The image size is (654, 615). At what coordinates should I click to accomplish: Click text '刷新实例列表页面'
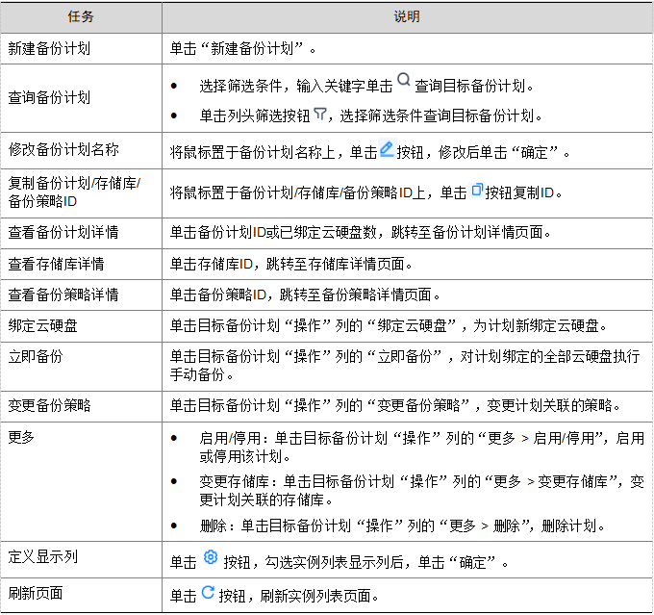coord(315,596)
